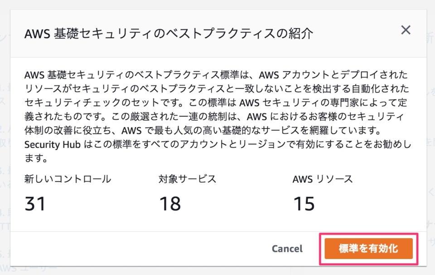The width and height of the screenshot is (435, 275).
Task: Click the dimmed background right of the dialog
Action: click(x=430, y=136)
